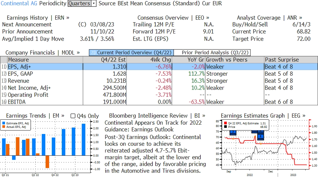
Task: Open Earnings Trends EM link
Action: pyautogui.click(x=35, y=116)
